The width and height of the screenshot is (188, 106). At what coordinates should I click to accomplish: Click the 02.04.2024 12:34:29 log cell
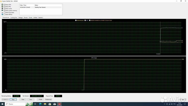[25, 7]
